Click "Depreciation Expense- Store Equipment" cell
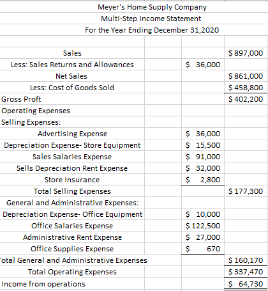 [72, 145]
